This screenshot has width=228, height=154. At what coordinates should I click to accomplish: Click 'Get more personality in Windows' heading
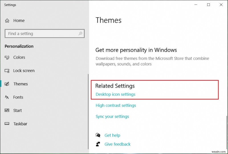click(136, 50)
